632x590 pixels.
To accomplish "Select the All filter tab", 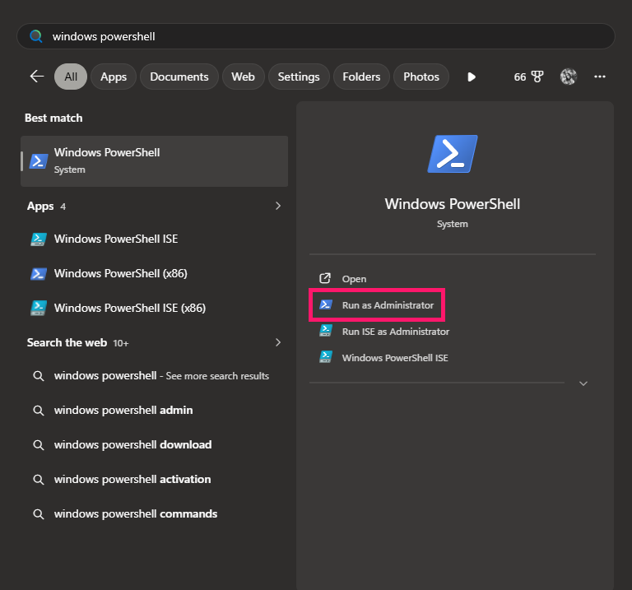I will (x=71, y=77).
